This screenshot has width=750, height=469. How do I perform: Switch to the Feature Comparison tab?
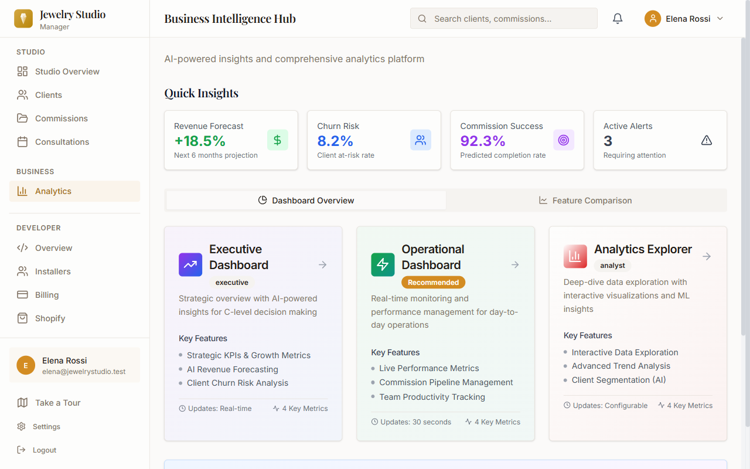pos(585,200)
